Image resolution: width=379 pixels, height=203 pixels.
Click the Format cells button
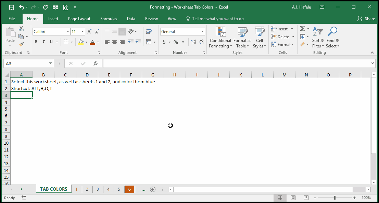click(282, 45)
